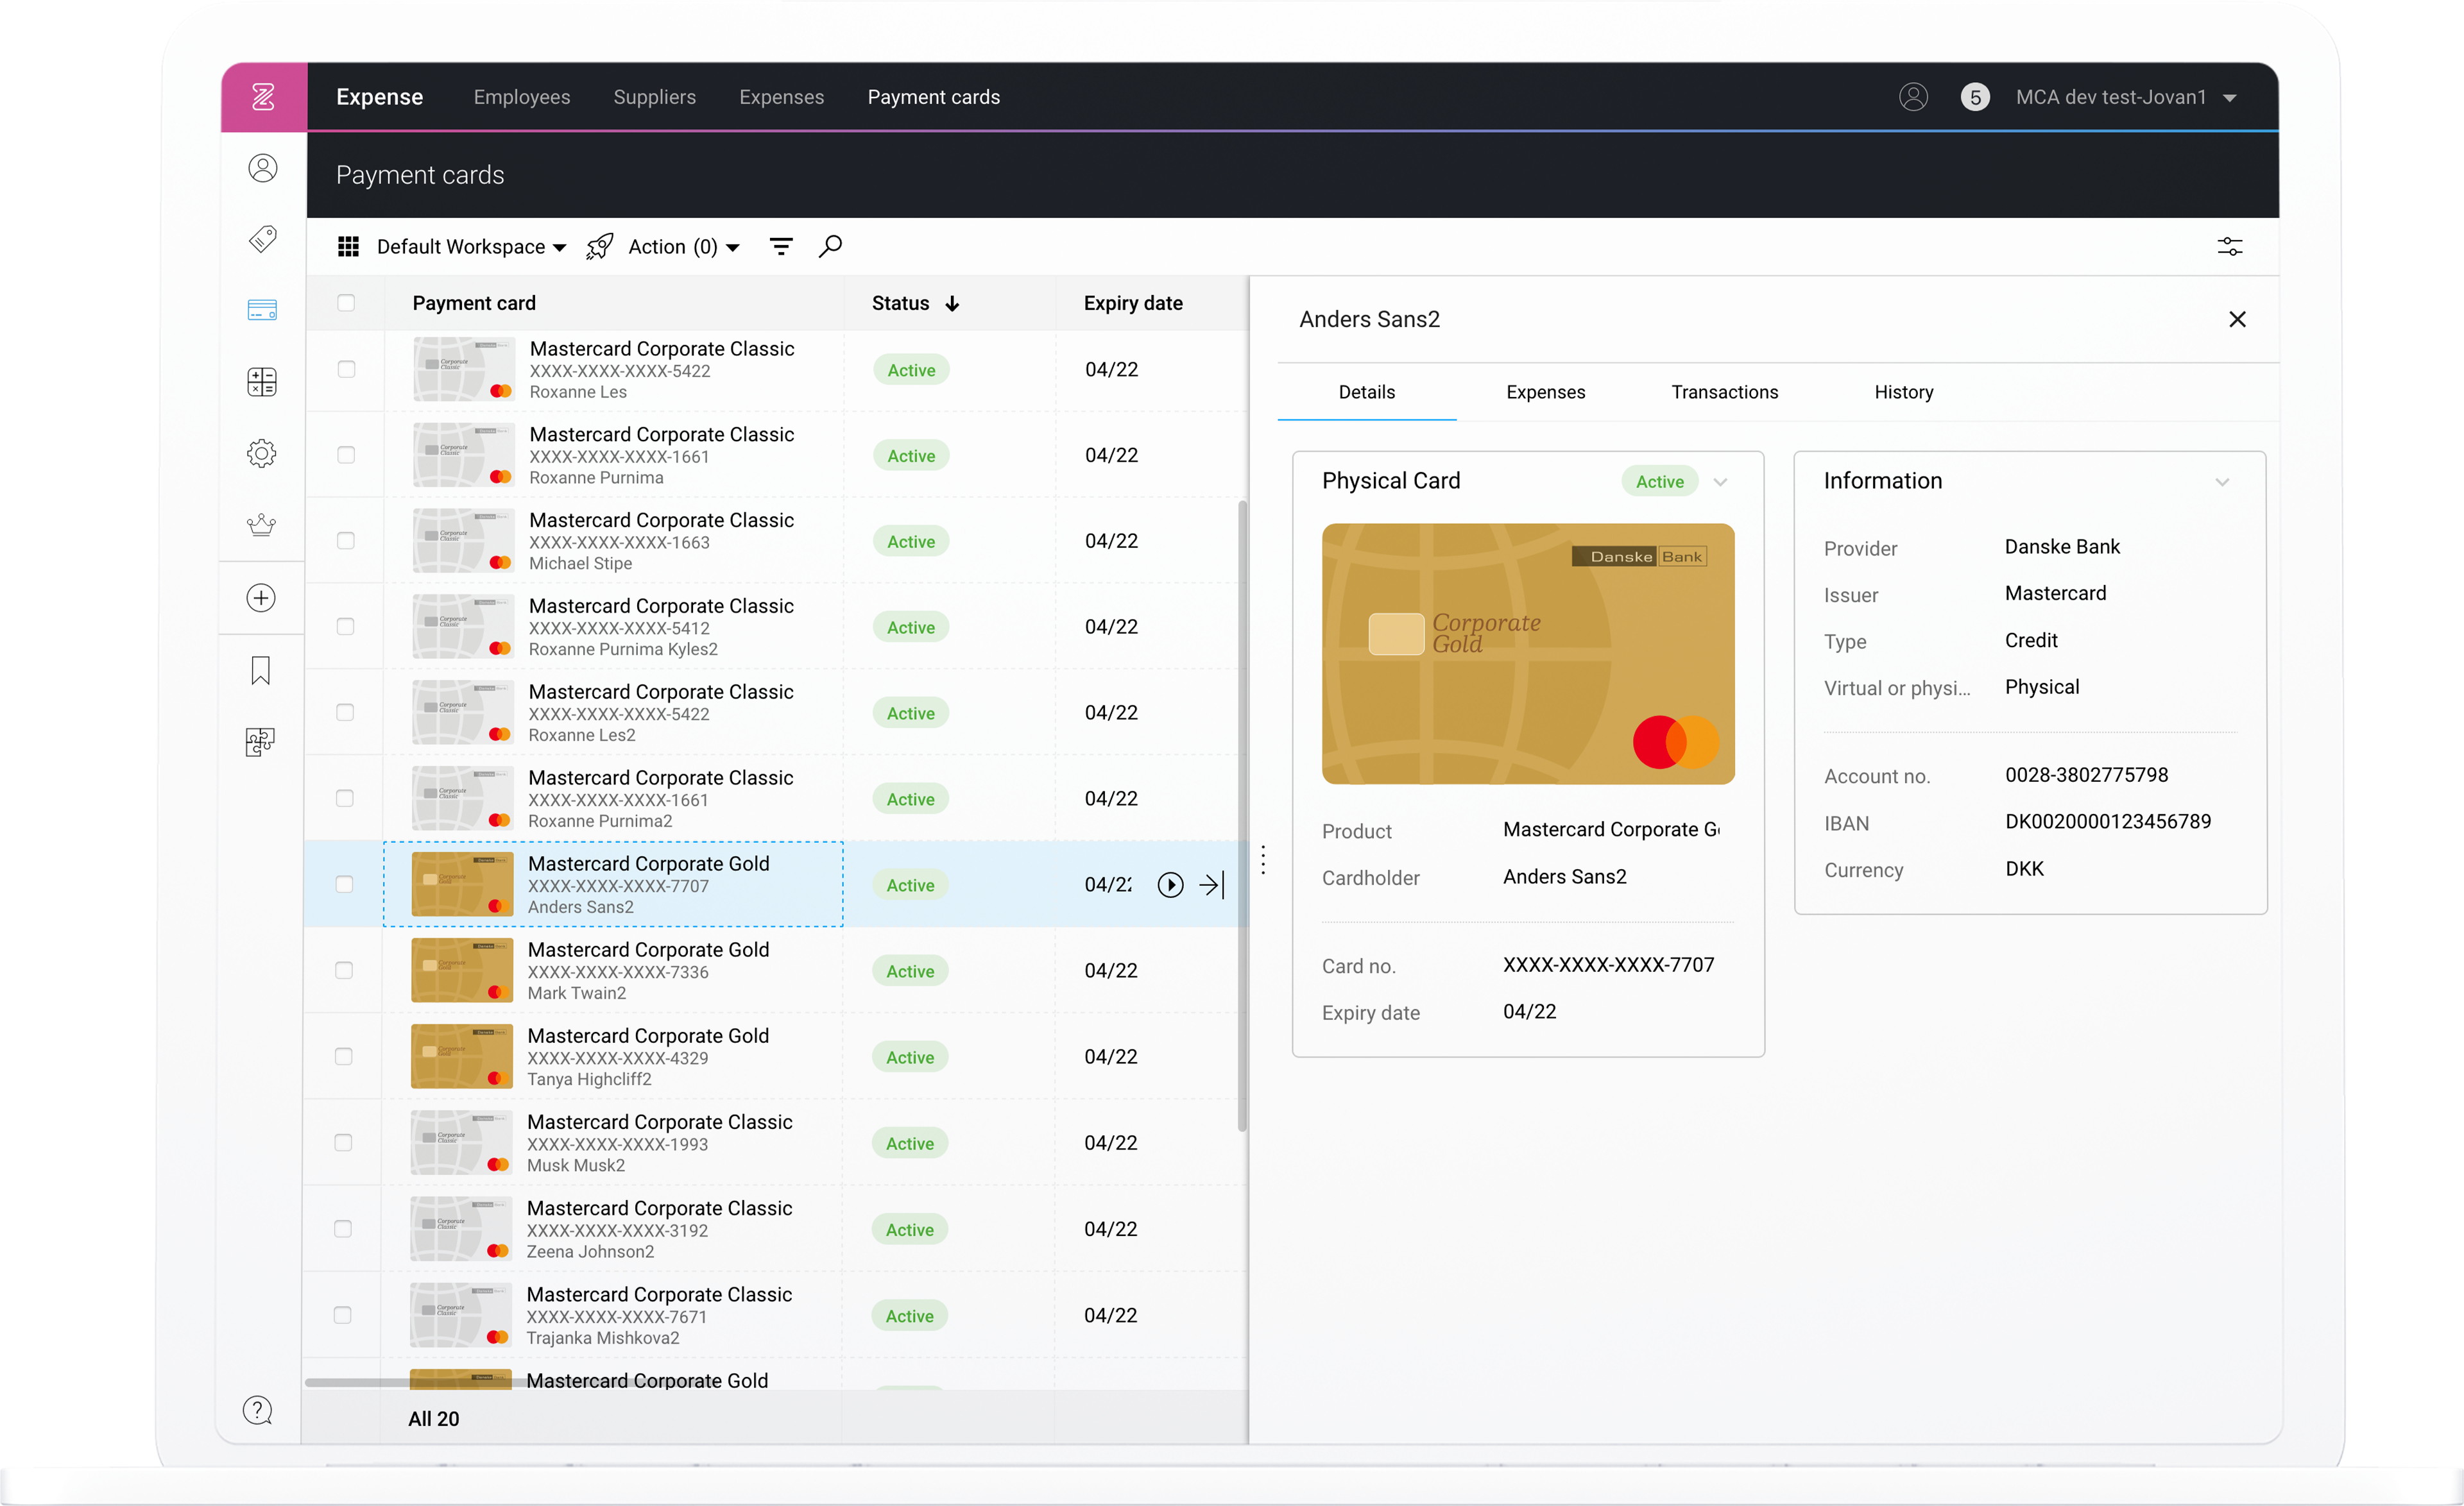
Task: Click the account number 0028-3802775798
Action: pos(2086,774)
